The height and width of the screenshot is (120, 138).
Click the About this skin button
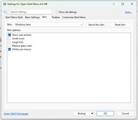[96, 25]
